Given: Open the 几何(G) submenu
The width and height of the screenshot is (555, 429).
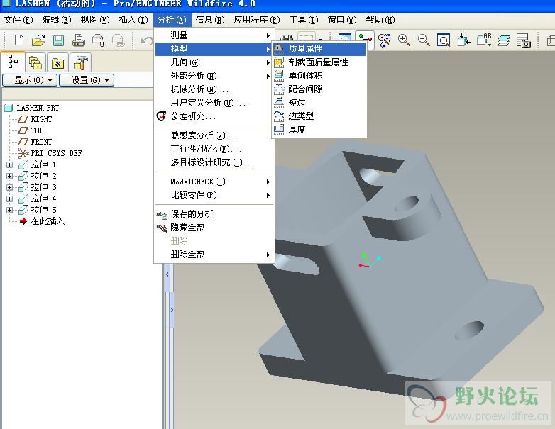Looking at the screenshot, I should 214,62.
